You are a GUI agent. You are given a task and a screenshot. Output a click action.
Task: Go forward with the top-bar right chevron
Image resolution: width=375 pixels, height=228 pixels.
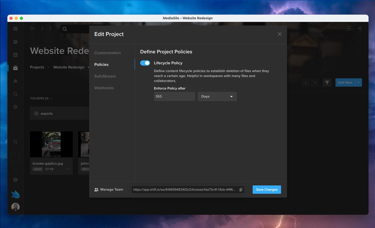pos(50,28)
